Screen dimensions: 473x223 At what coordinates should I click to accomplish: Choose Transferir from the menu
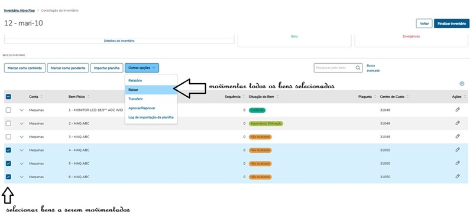pos(151,99)
